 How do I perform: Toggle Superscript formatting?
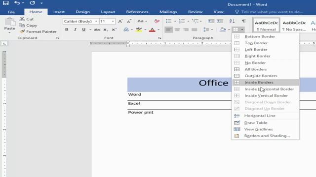[114, 29]
